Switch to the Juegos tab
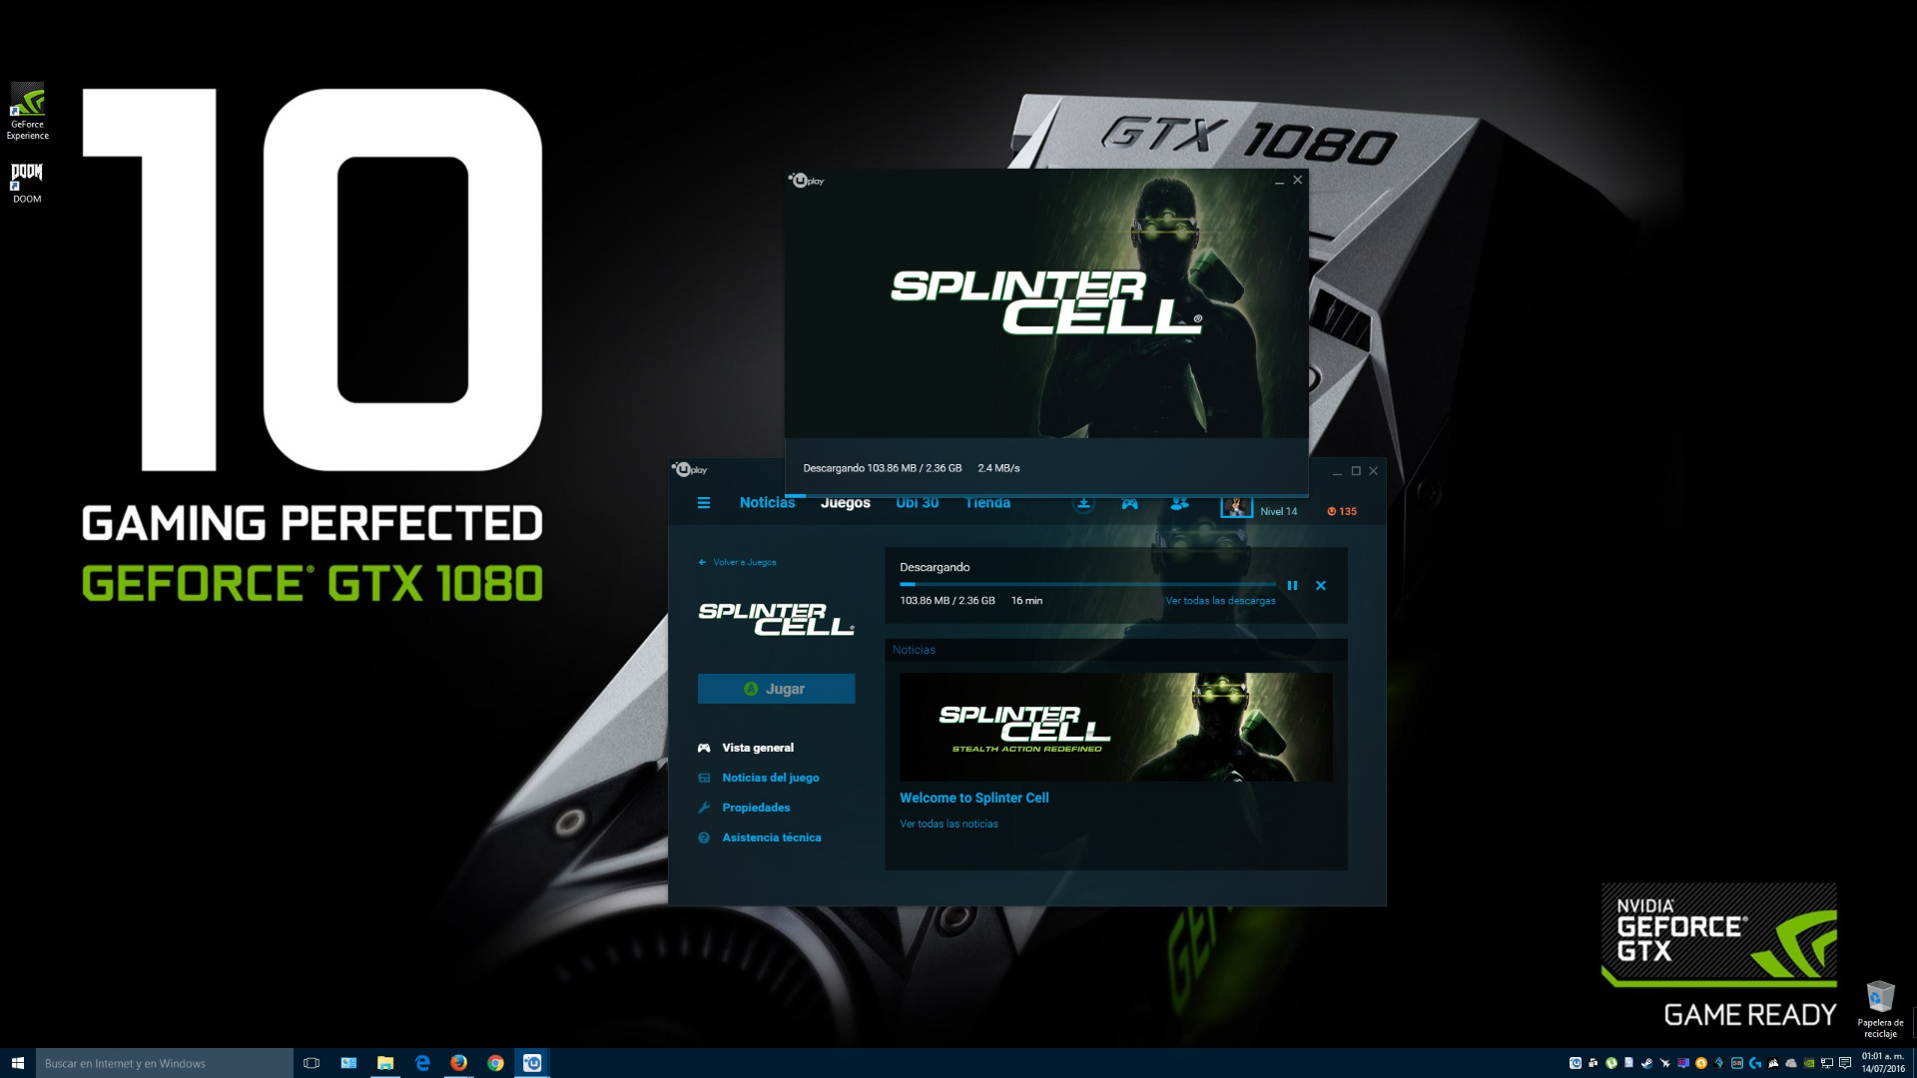Screen dimensions: 1917x1078 click(x=845, y=503)
